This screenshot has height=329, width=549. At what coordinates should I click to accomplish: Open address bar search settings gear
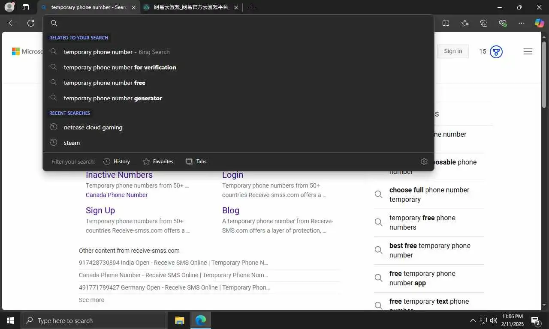pos(424,162)
